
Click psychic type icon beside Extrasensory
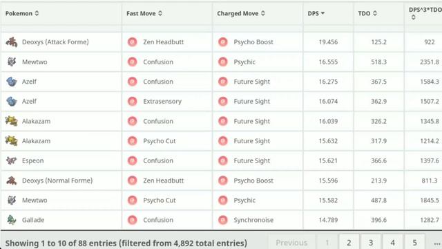coord(132,102)
